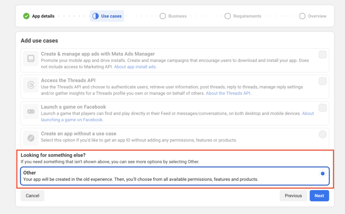The width and height of the screenshot is (345, 214).
Task: Check the Access the Threads API checkbox
Action: coord(322,81)
